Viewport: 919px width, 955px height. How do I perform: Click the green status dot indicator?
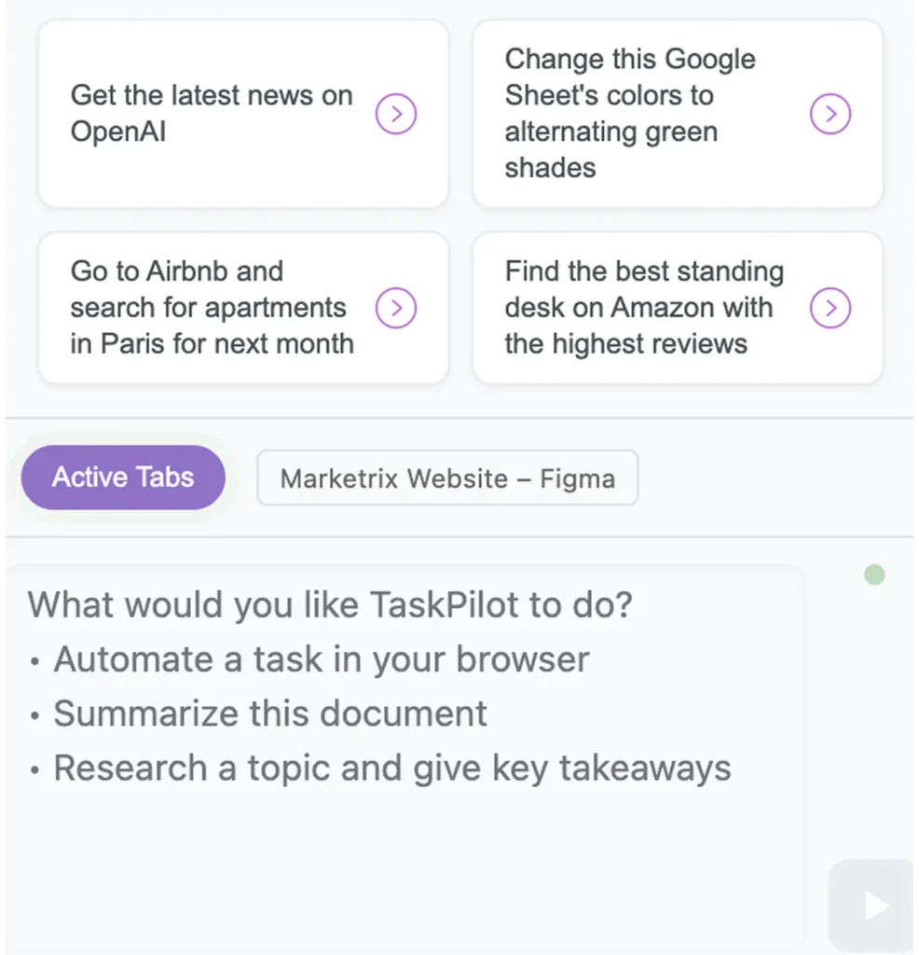click(x=874, y=574)
